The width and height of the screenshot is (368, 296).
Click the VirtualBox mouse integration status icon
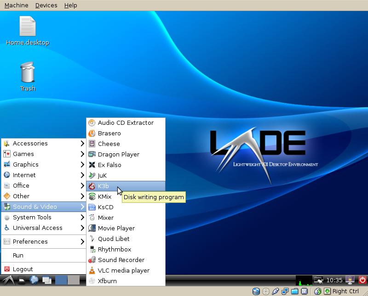317,291
